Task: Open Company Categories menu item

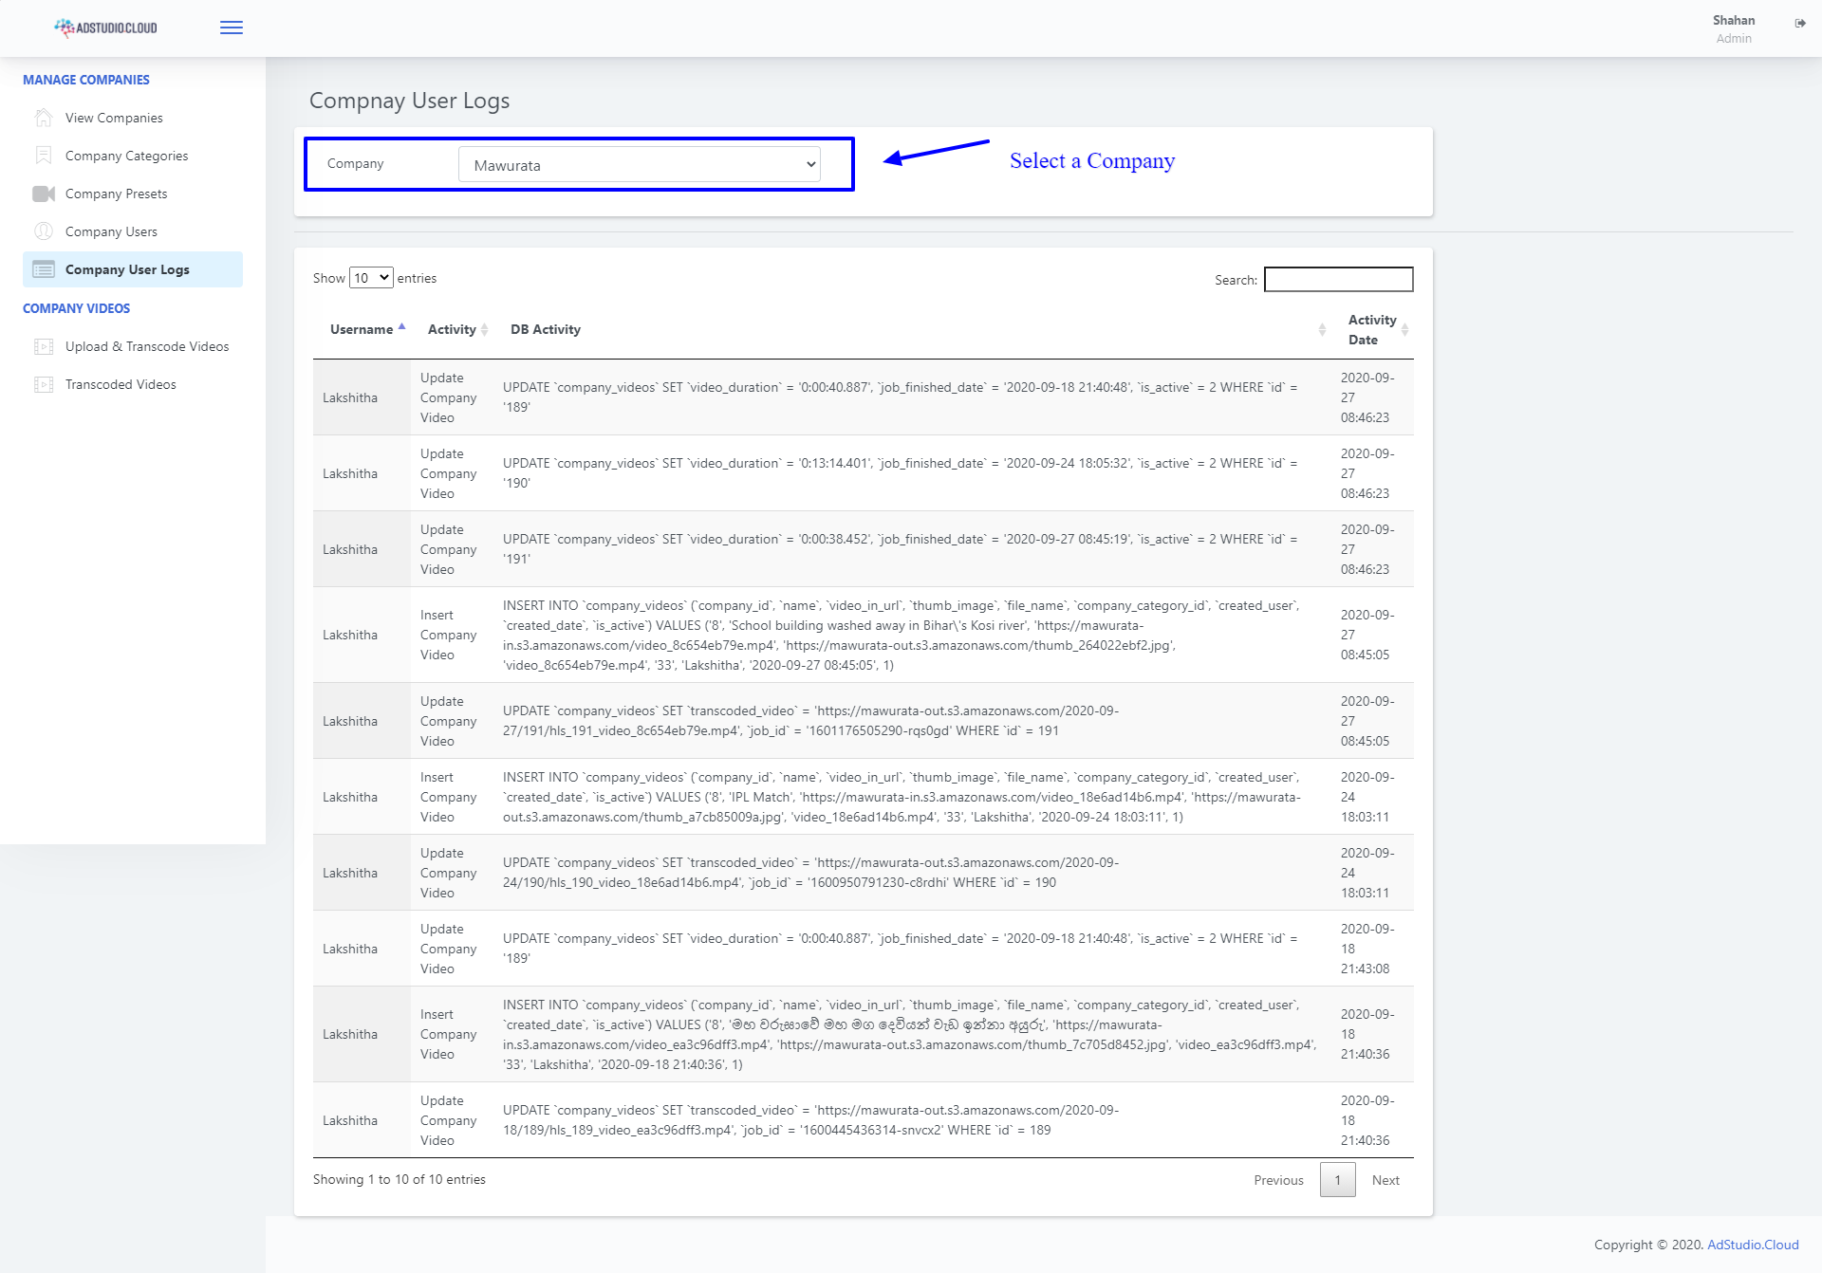Action: tap(126, 156)
